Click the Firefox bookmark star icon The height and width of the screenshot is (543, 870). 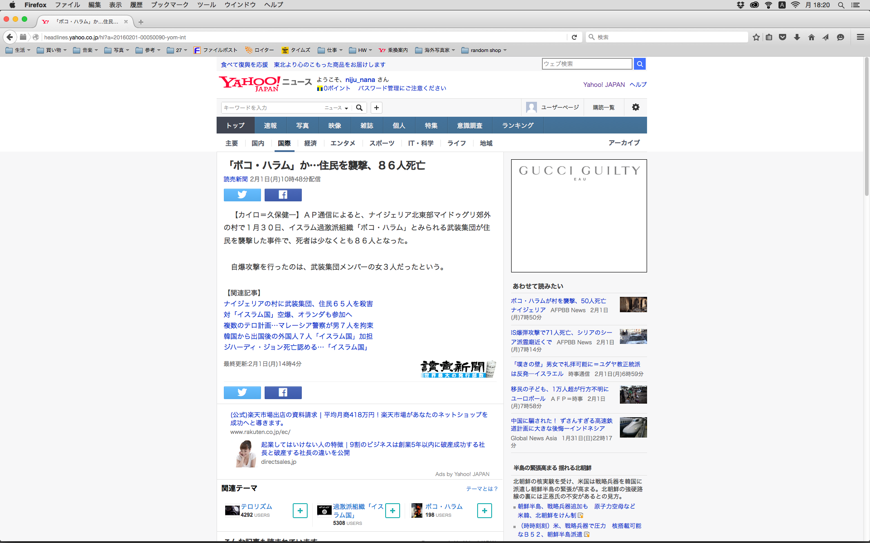pos(756,37)
